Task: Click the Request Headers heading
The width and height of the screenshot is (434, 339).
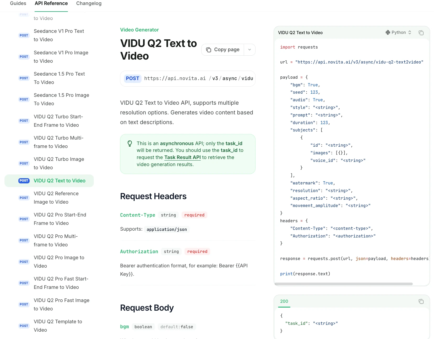Action: pyautogui.click(x=153, y=196)
